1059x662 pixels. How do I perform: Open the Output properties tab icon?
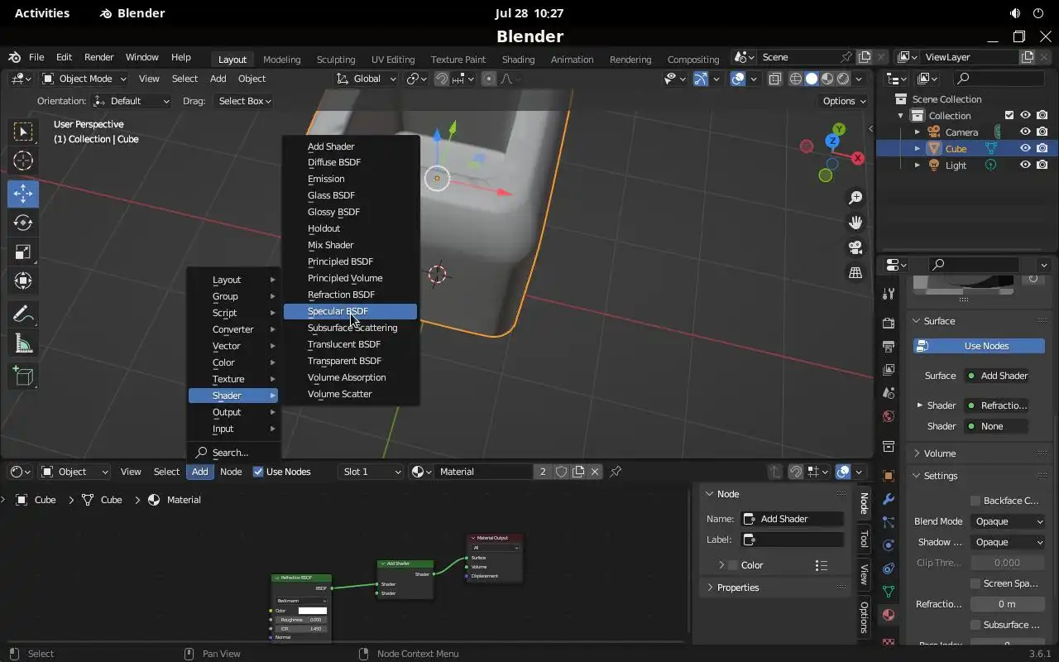tap(889, 346)
